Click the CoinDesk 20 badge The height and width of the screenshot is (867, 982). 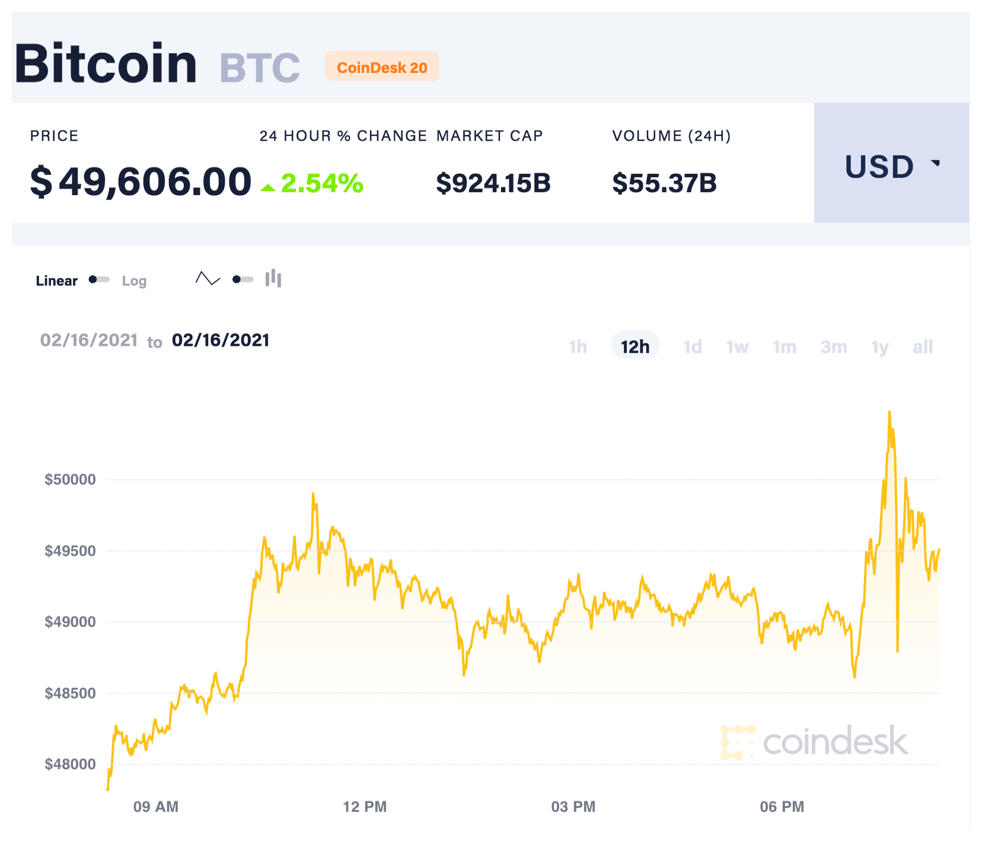coord(382,67)
